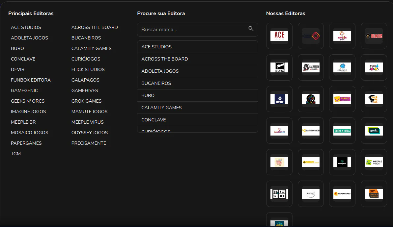393x227 pixels.
Task: Click the TGM link in Principais Editoras
Action: coord(16,154)
